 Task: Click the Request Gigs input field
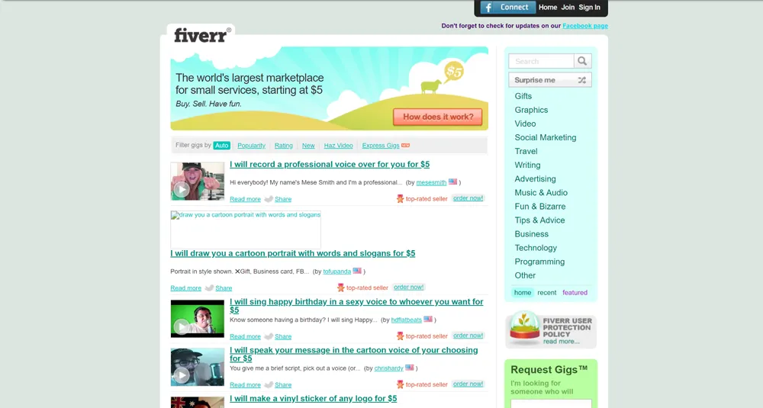tap(551, 403)
